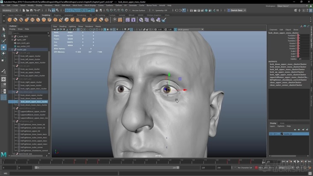Toggle visibility V box of cluster_lyr layer
The width and height of the screenshot is (313, 176).
click(271, 134)
